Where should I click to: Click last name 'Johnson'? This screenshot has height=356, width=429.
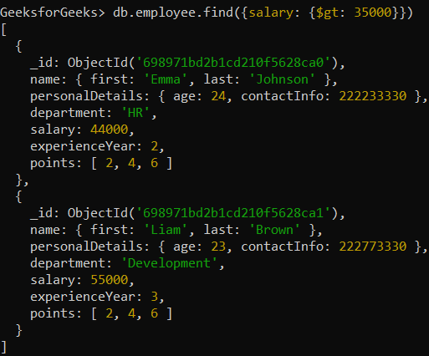[x=282, y=79]
